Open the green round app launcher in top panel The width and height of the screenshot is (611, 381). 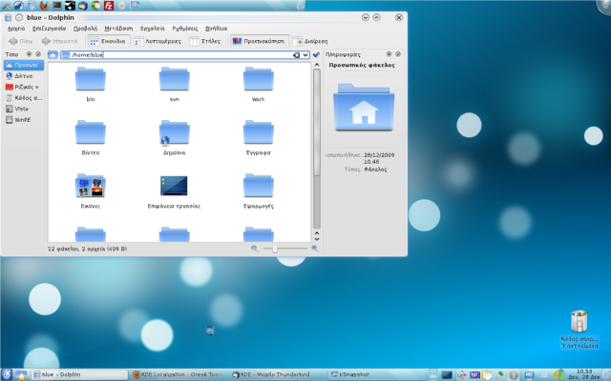(95, 6)
